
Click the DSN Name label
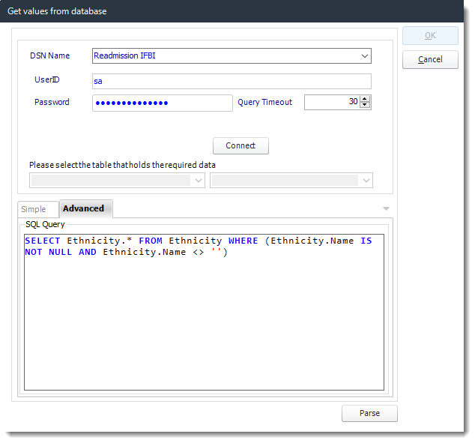tap(49, 55)
